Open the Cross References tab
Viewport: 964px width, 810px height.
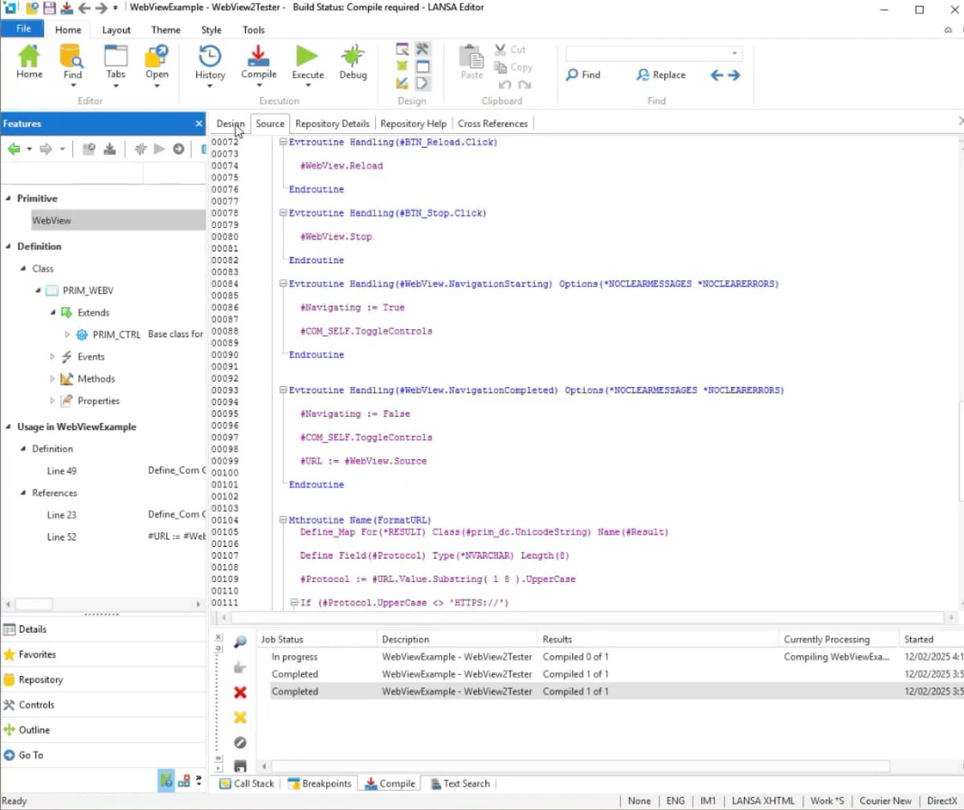[492, 124]
